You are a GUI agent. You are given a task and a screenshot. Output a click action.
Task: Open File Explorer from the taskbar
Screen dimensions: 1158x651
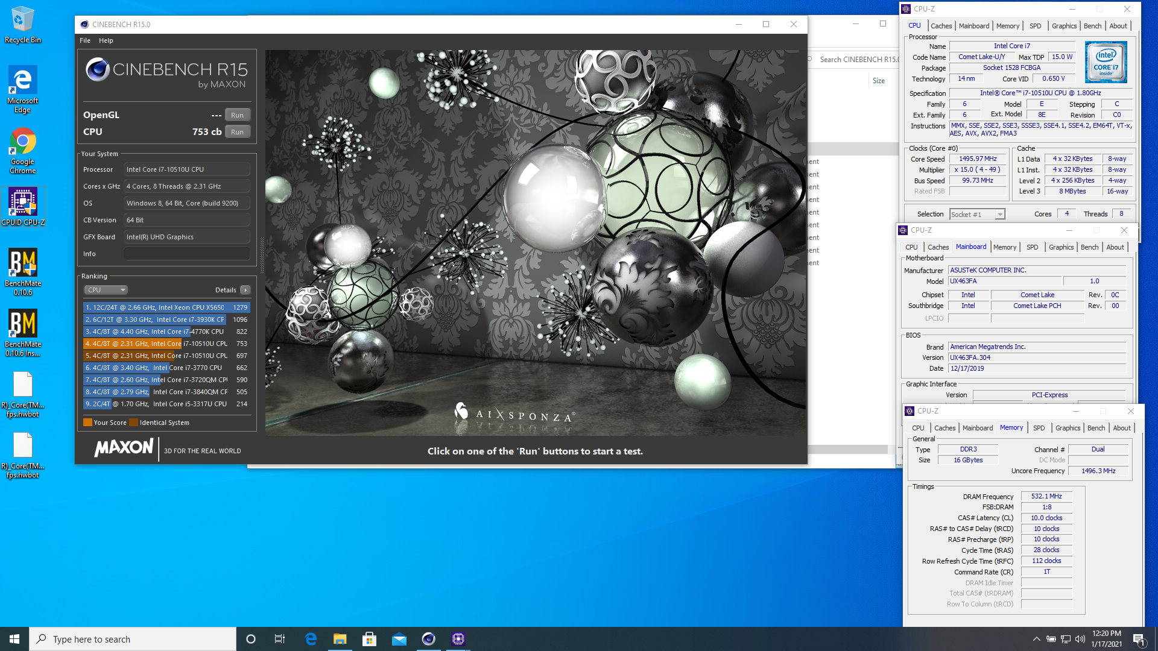(340, 639)
